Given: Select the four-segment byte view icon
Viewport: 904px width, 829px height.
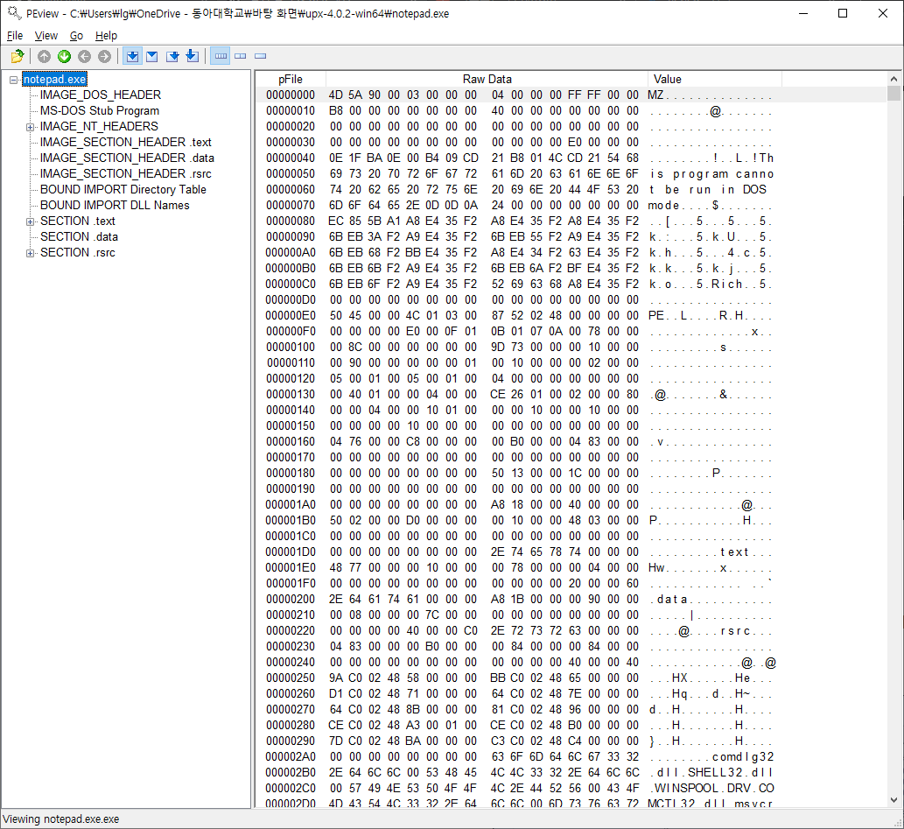Looking at the screenshot, I should point(221,56).
